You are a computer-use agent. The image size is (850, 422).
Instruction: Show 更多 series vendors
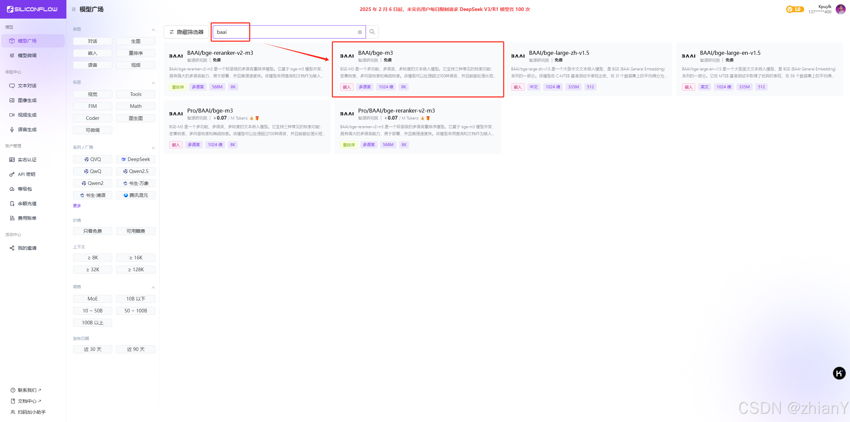coord(77,206)
